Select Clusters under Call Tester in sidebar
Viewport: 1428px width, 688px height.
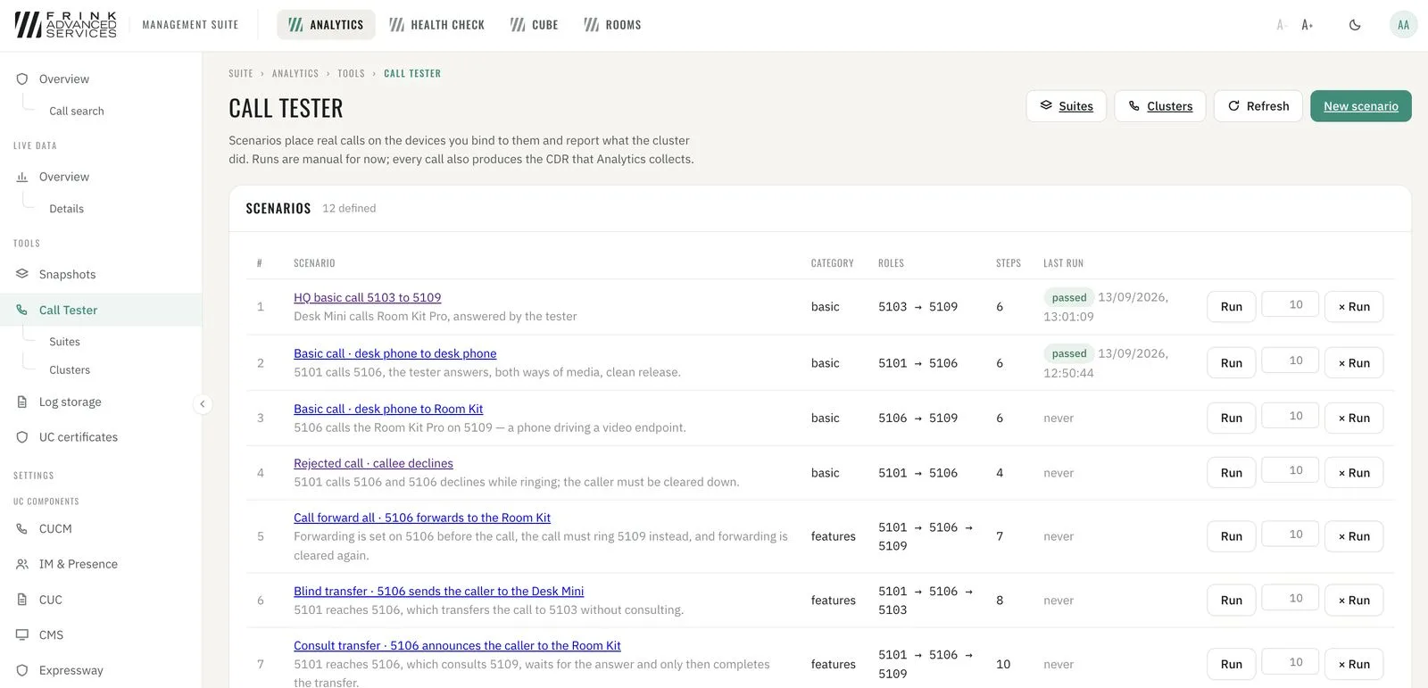[x=70, y=369]
